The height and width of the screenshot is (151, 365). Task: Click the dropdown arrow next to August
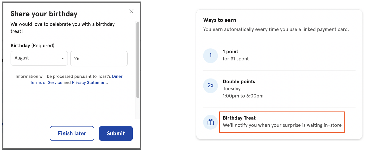63,58
